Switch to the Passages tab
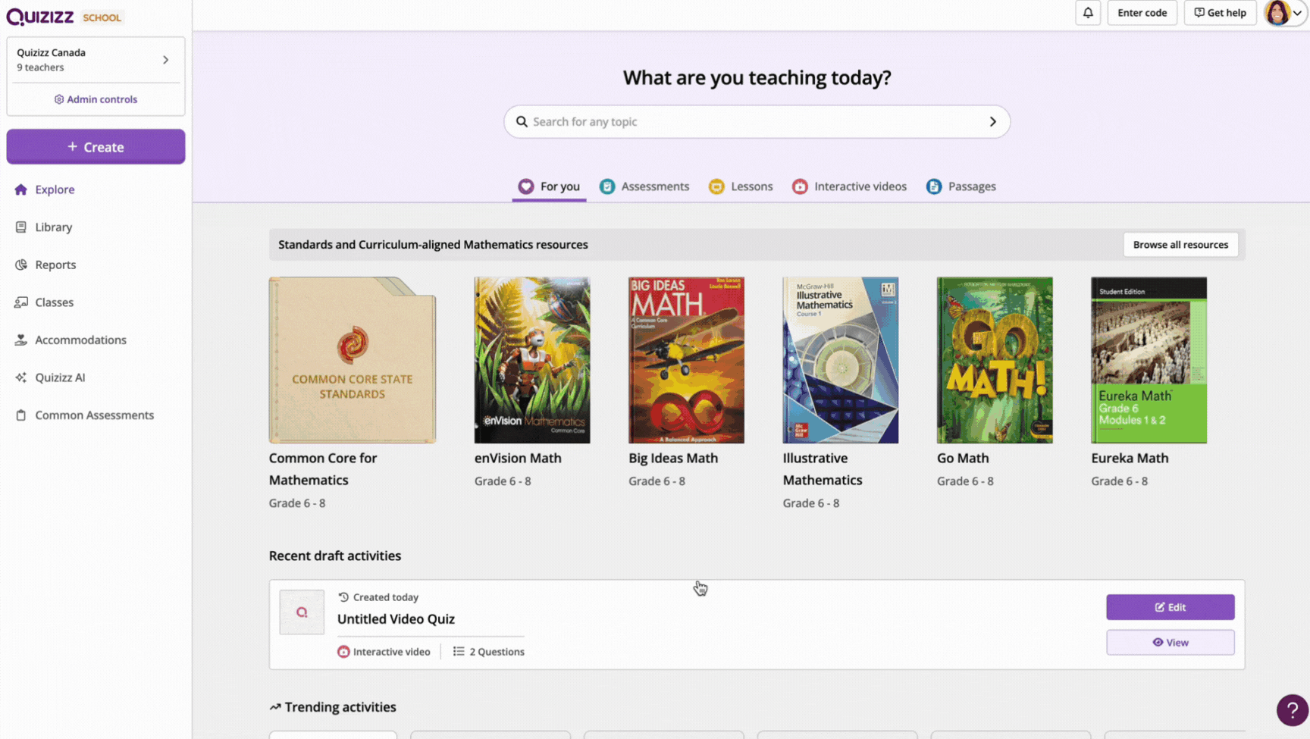The height and width of the screenshot is (739, 1310). click(961, 186)
